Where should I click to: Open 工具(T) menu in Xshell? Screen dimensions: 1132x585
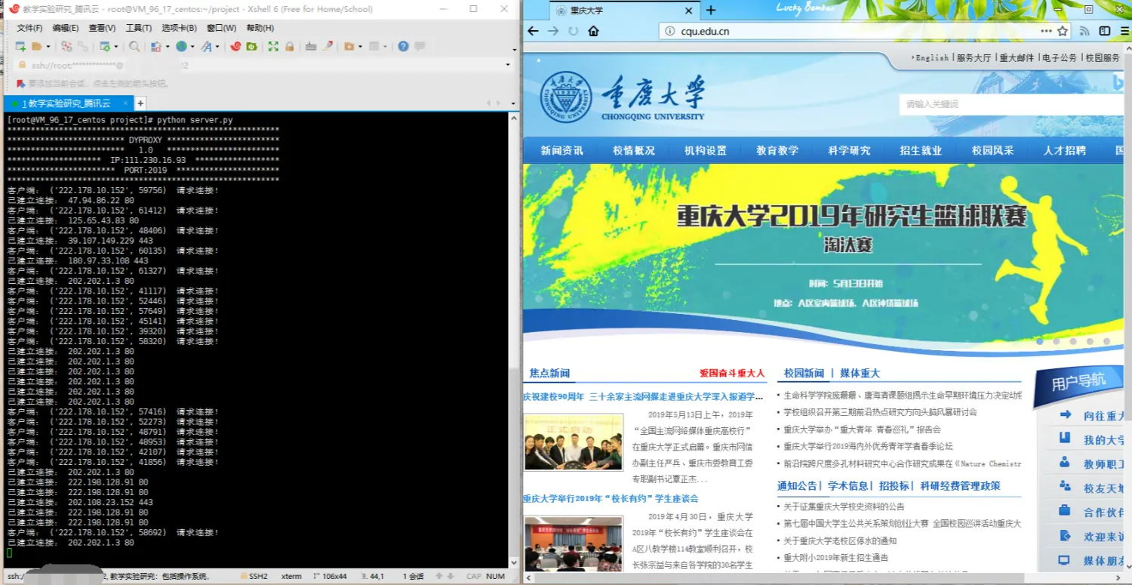[139, 28]
